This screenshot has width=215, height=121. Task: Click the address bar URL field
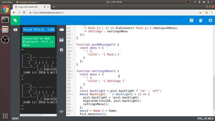point(114,13)
